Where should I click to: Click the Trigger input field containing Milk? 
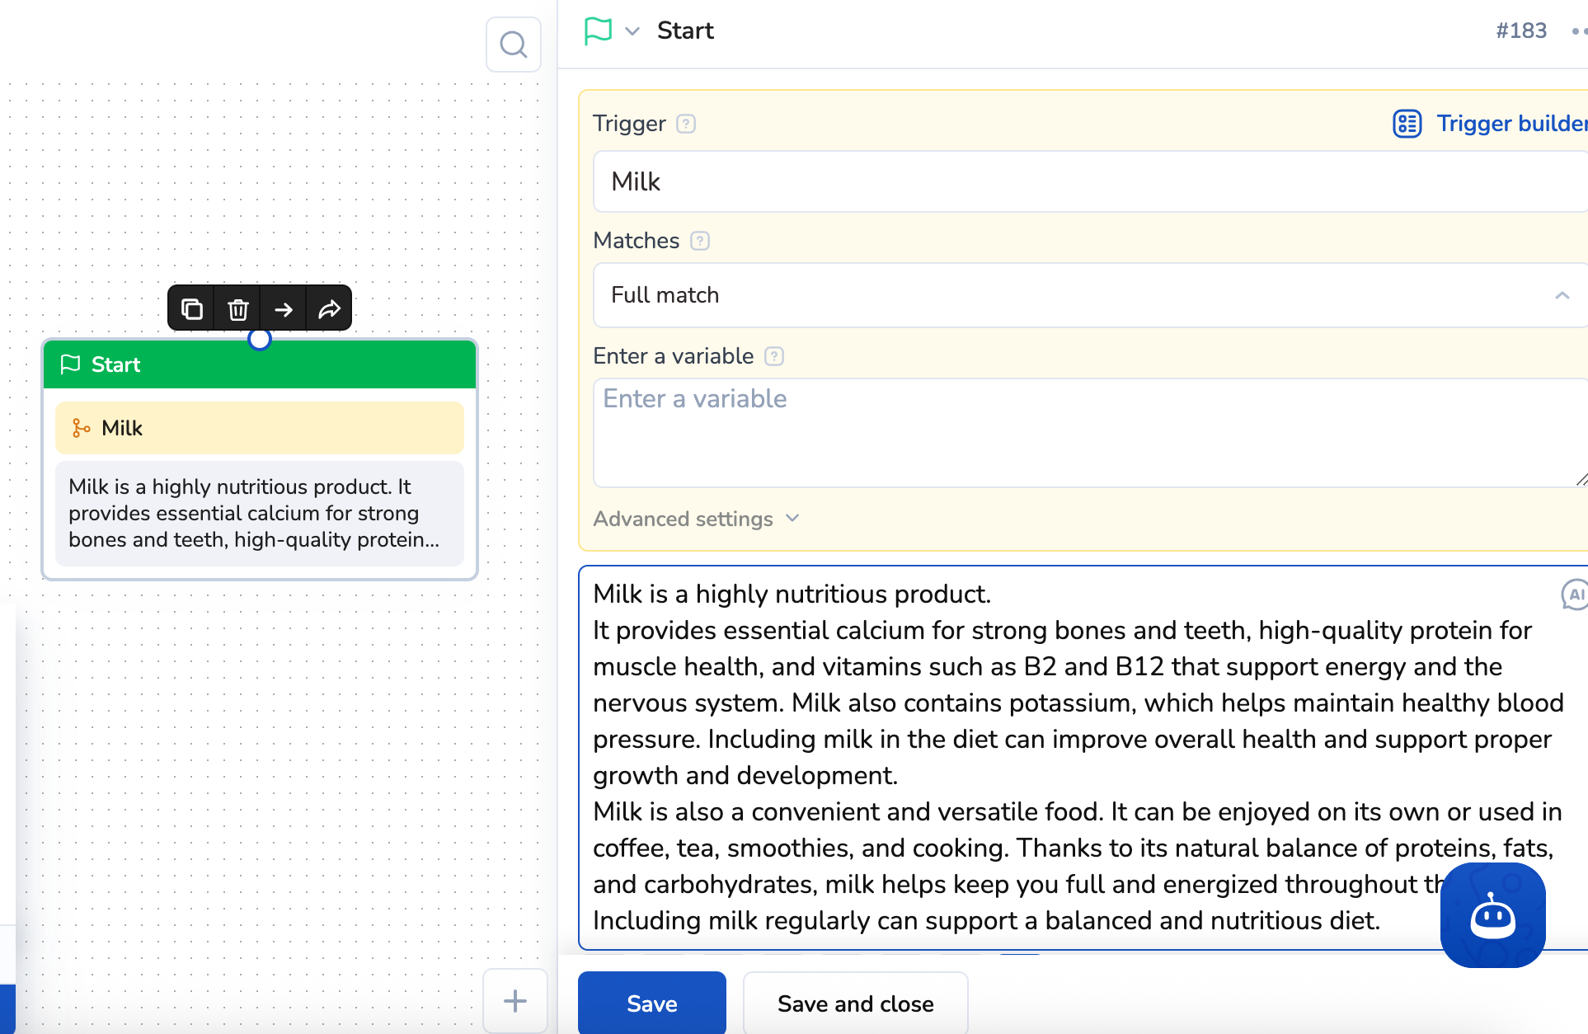tap(1088, 181)
